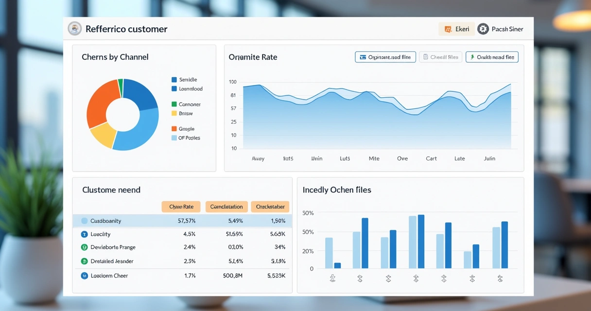Click the 57,57% value in Cusdboanity row
Viewport: 591px width, 311px height.
(187, 221)
